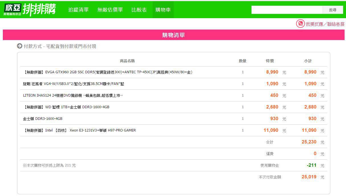Select the 購物車 tab
The image size is (346, 196).
coord(163,10)
